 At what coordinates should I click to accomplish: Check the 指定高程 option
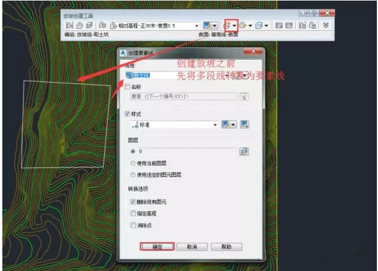(133, 214)
